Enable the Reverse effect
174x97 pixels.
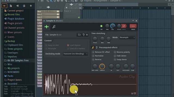coord(97,60)
